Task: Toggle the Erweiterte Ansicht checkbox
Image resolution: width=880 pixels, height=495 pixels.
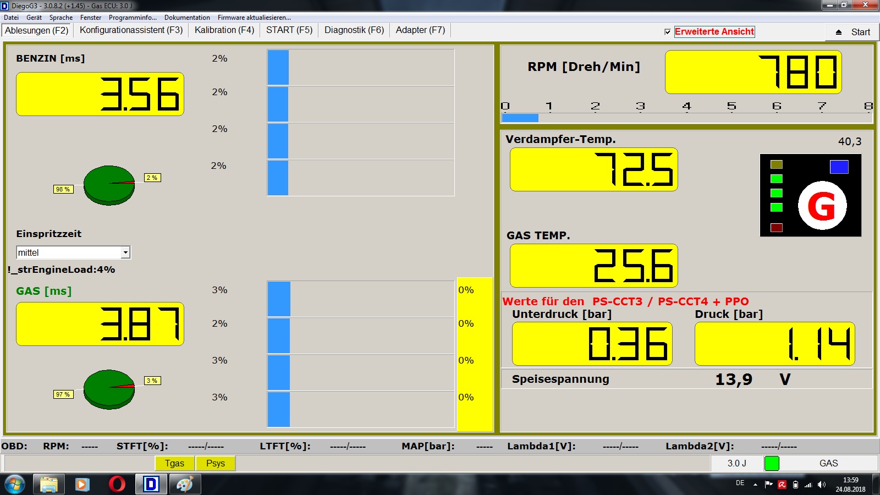Action: point(668,32)
